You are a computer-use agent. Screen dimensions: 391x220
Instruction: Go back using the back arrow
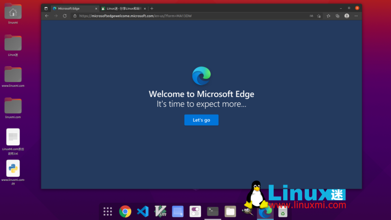point(47,16)
